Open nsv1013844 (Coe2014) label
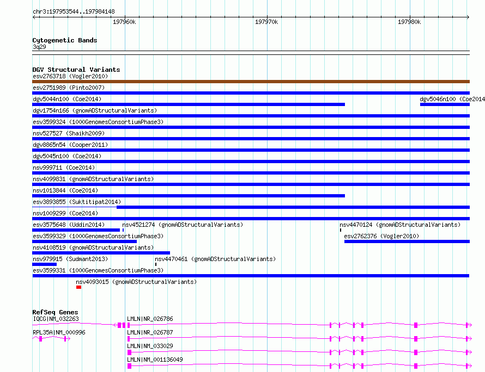 pyautogui.click(x=65, y=190)
